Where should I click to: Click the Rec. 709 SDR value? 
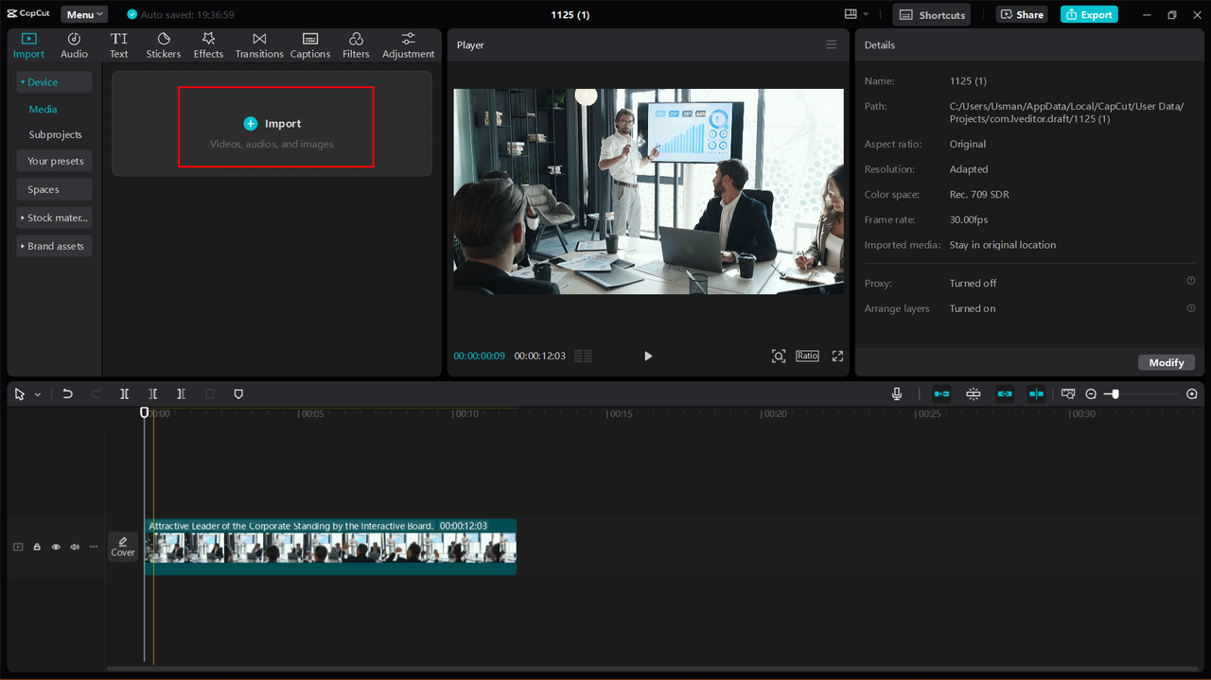979,194
